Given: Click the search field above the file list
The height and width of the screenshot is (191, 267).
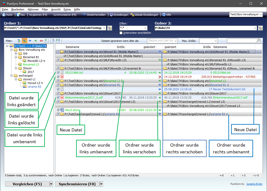Looking at the screenshot, I should tap(244, 41).
